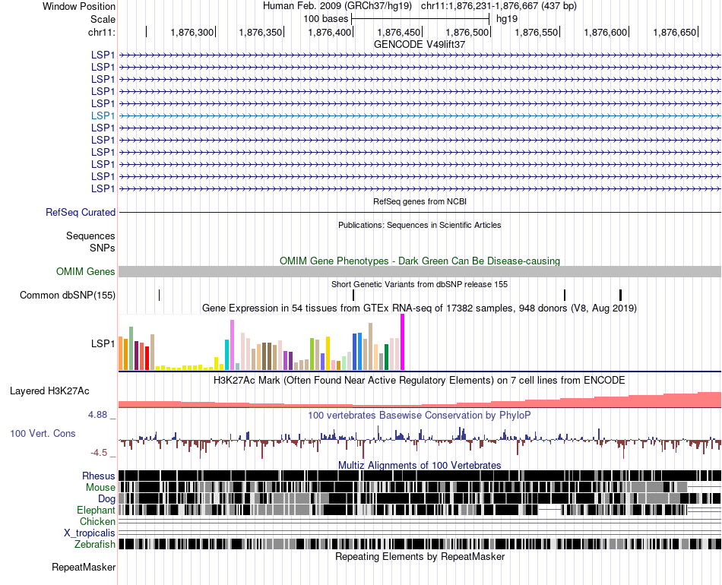Open RefSeq Curated track label
The image size is (722, 585).
click(81, 212)
